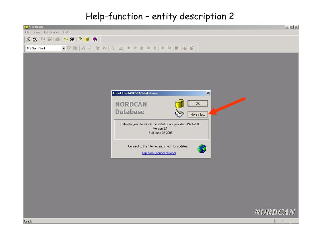Close the NORDCAN main window
Screen dimensions: 320x240
296,27
